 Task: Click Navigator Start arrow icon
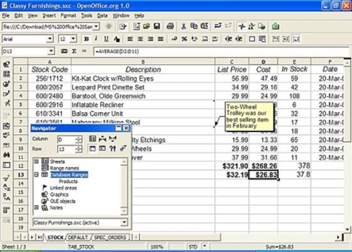click(x=102, y=139)
